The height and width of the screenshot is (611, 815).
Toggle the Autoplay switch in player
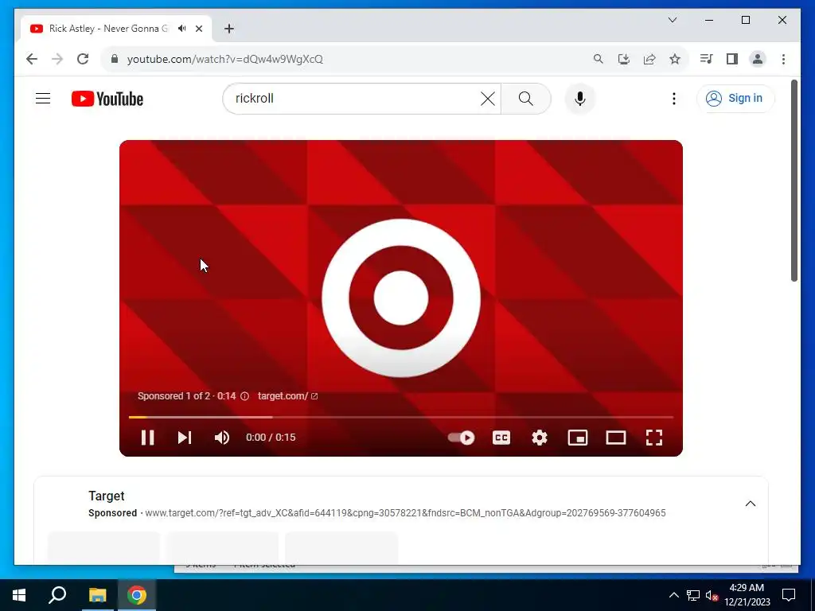pyautogui.click(x=461, y=438)
